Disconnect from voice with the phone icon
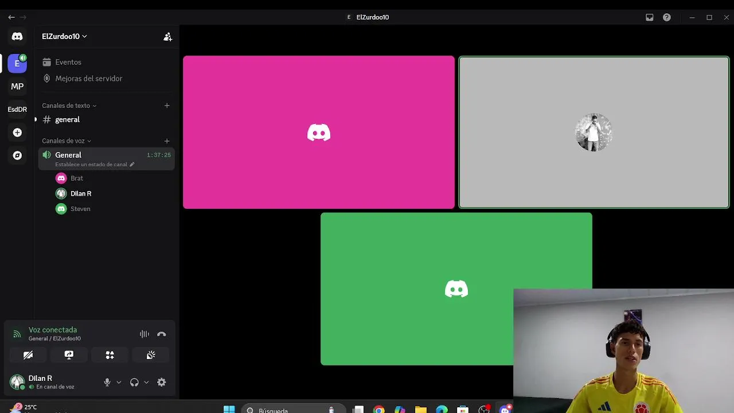The image size is (734, 413). click(162, 334)
